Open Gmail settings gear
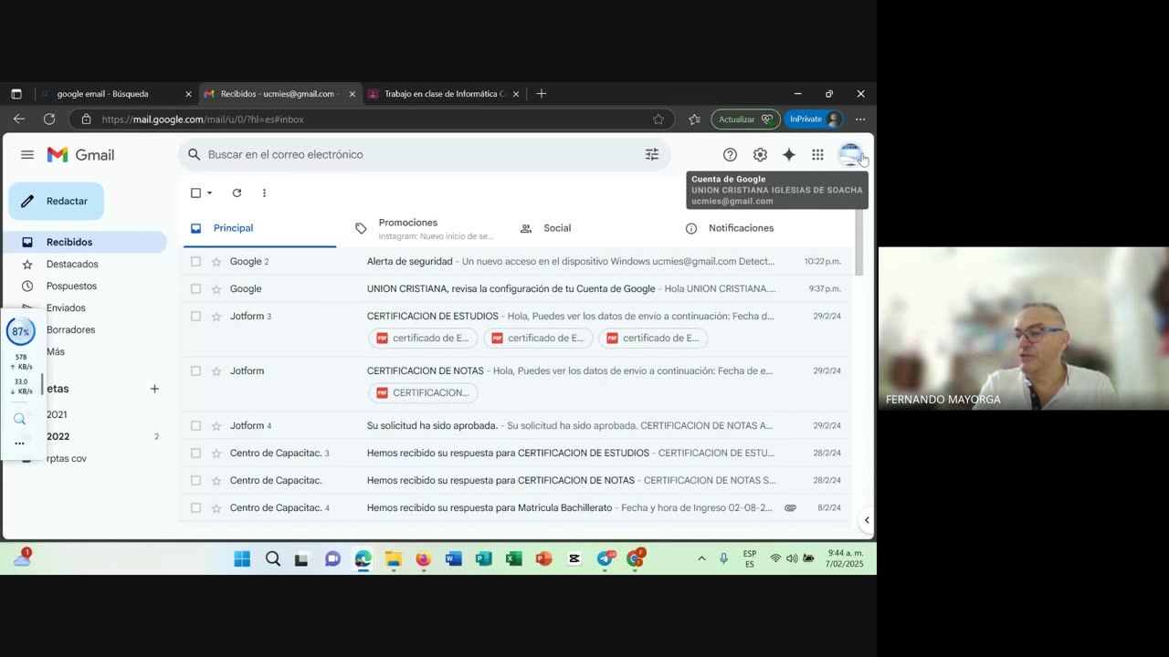 pos(760,155)
